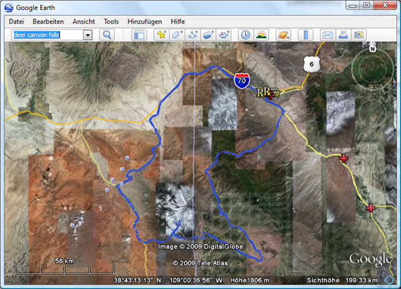Screen dimensions: 401x289
Task: Click the print icon
Action: click(343, 35)
